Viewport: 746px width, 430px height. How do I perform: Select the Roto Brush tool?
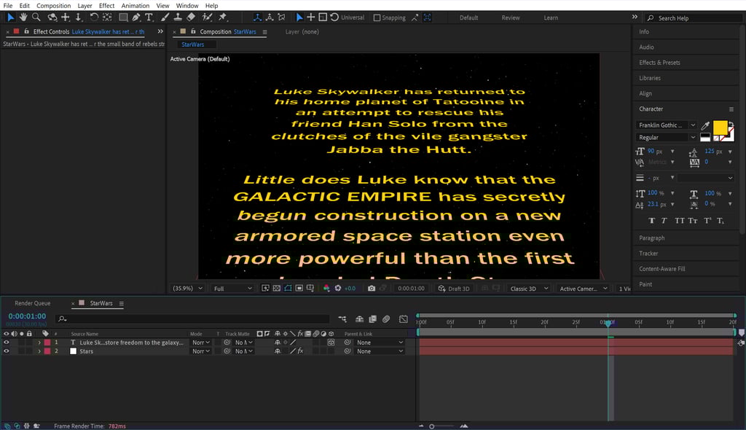(x=207, y=17)
